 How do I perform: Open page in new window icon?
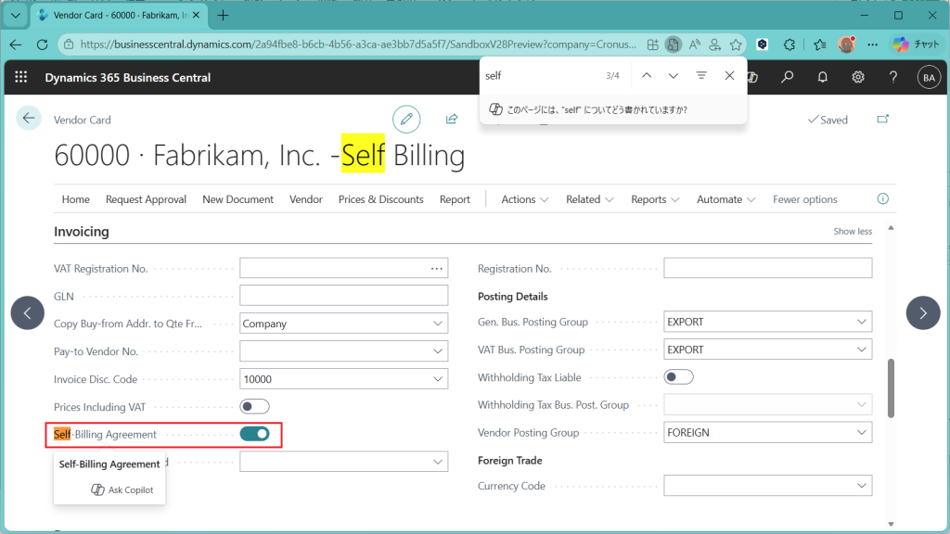881,120
